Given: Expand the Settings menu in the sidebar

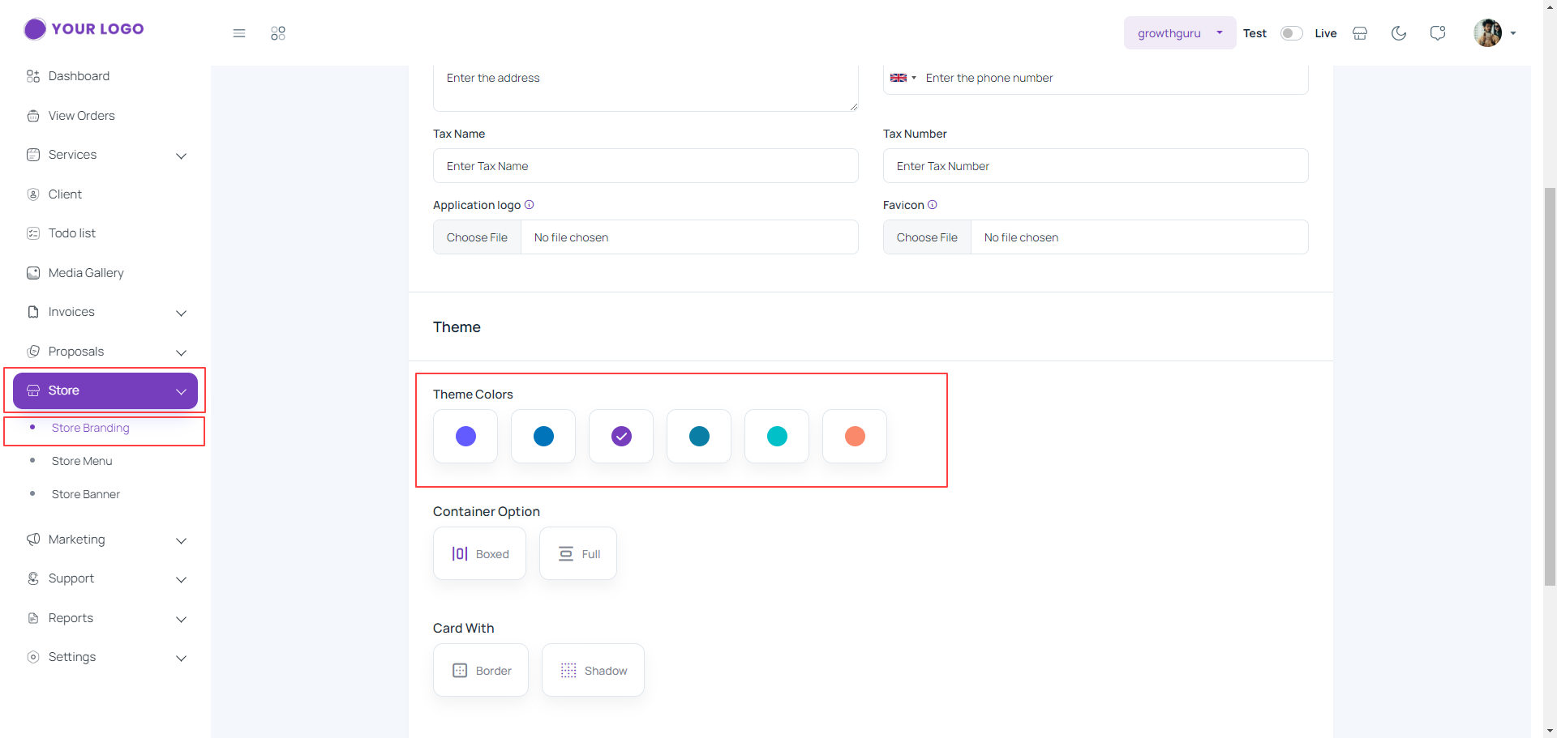Looking at the screenshot, I should point(72,657).
